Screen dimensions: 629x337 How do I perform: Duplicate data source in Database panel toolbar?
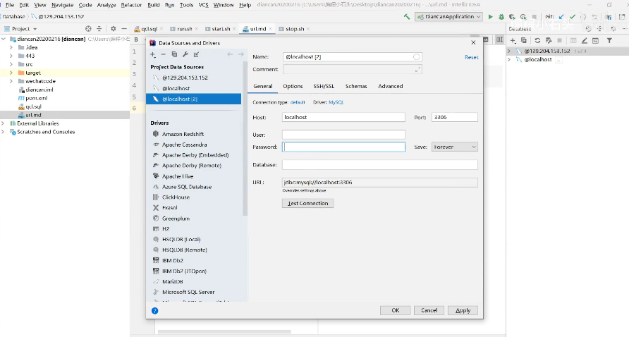click(523, 40)
